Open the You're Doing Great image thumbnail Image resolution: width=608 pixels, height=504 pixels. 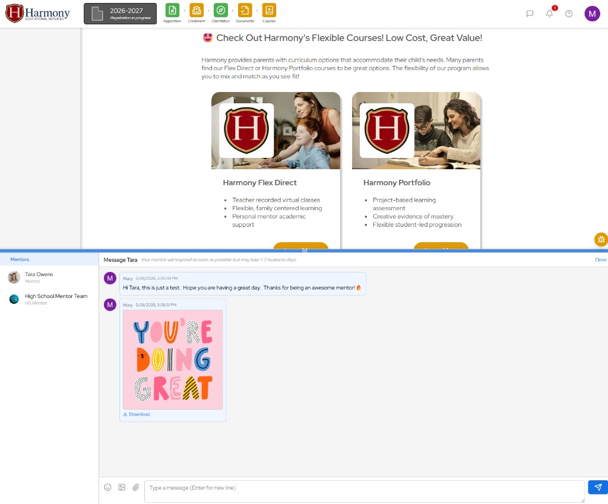tap(173, 359)
